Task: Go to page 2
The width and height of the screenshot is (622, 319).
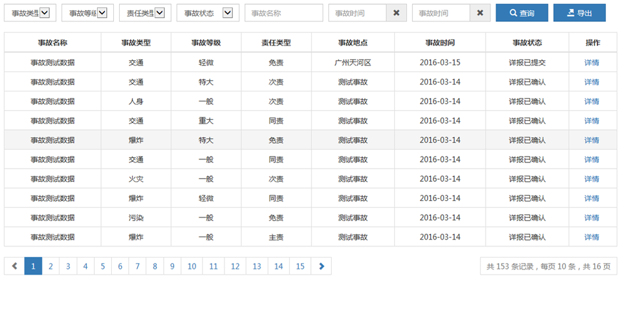Action: (x=51, y=266)
